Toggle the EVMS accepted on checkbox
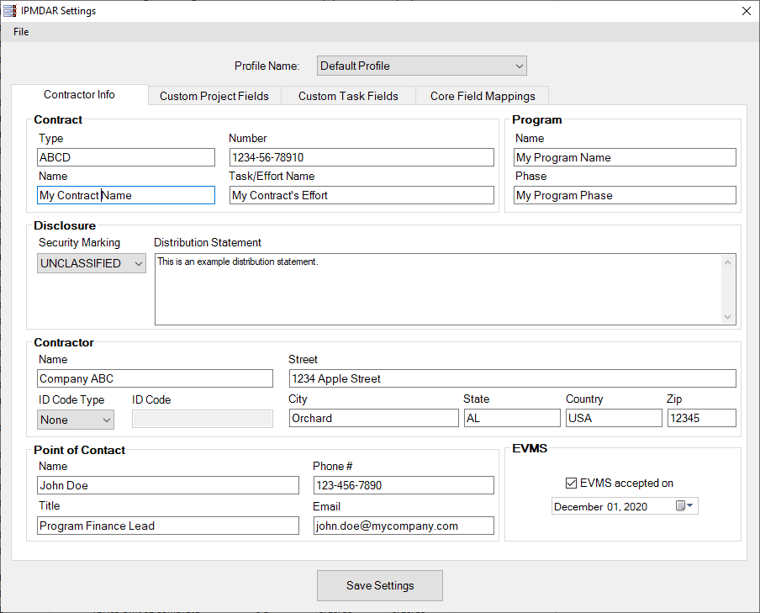The width and height of the screenshot is (760, 613). coord(572,484)
